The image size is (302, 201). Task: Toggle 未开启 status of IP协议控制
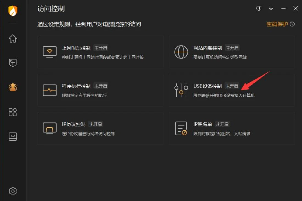click(96, 124)
